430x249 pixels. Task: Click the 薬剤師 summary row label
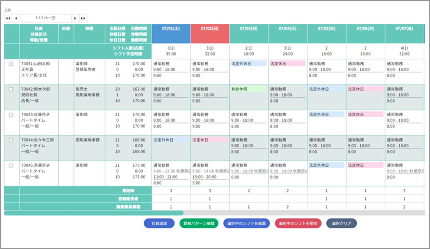pyautogui.click(x=128, y=191)
